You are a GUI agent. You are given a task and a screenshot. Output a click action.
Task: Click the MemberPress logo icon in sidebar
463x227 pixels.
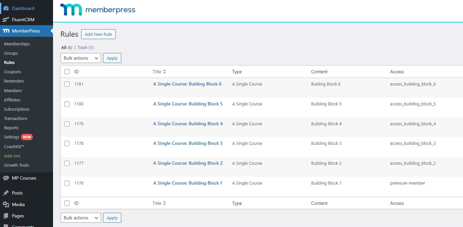(6, 31)
